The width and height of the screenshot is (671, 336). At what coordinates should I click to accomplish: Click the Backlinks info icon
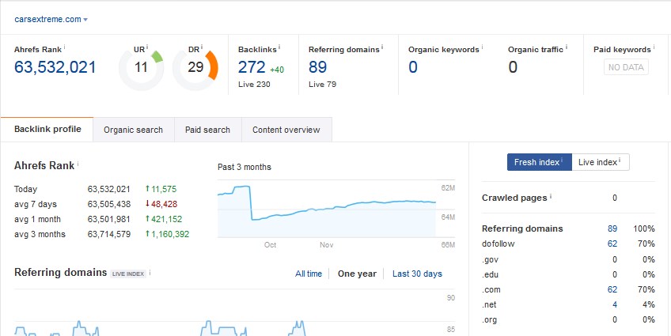coord(279,47)
